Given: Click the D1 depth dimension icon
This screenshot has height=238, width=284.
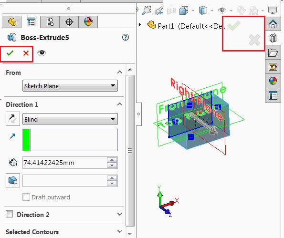Looking at the screenshot, I should [13, 162].
